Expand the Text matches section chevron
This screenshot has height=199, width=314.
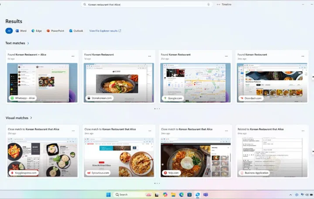[28, 44]
